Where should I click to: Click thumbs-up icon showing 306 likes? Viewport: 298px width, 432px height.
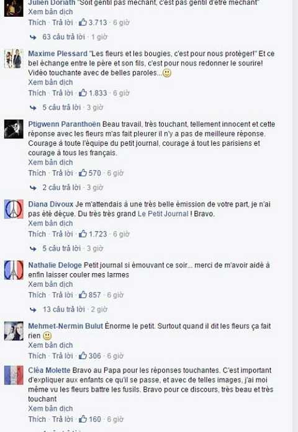[83, 356]
